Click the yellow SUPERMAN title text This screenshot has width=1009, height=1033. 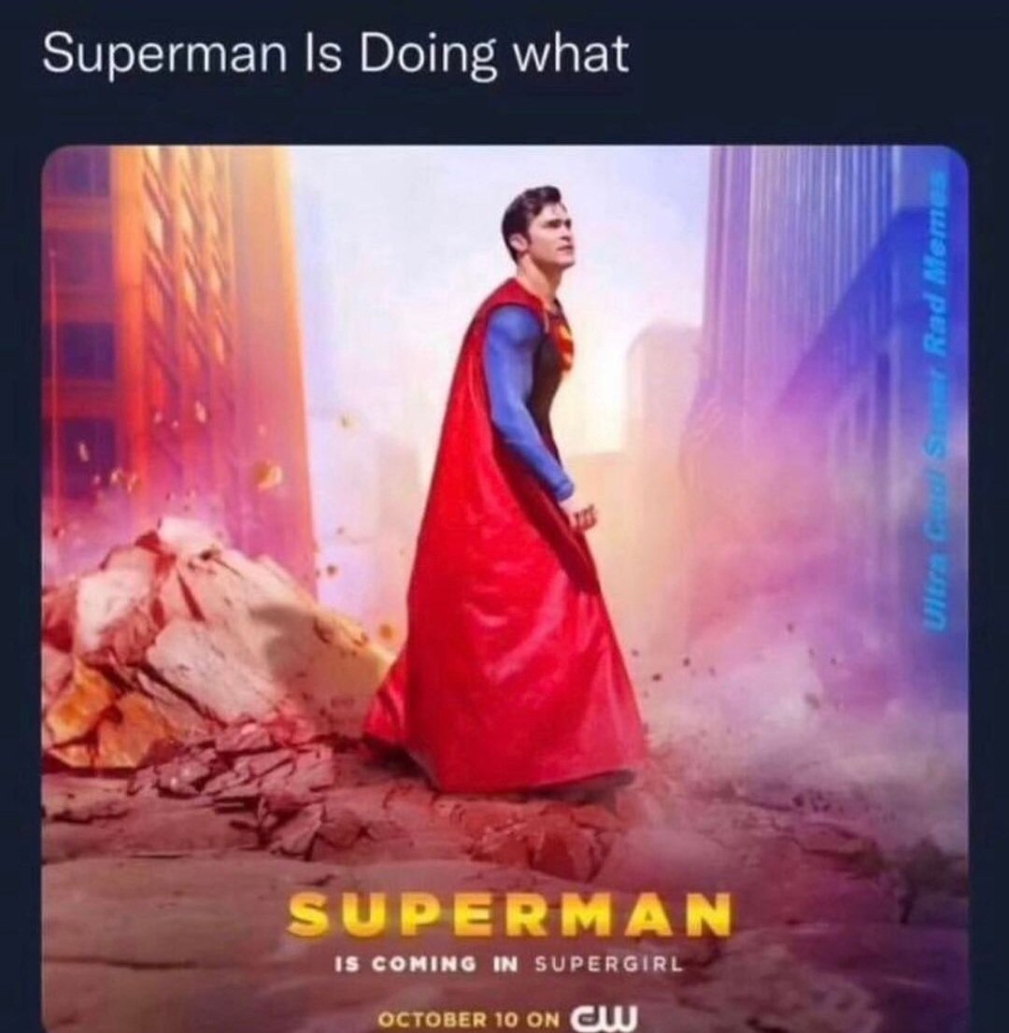tap(509, 915)
